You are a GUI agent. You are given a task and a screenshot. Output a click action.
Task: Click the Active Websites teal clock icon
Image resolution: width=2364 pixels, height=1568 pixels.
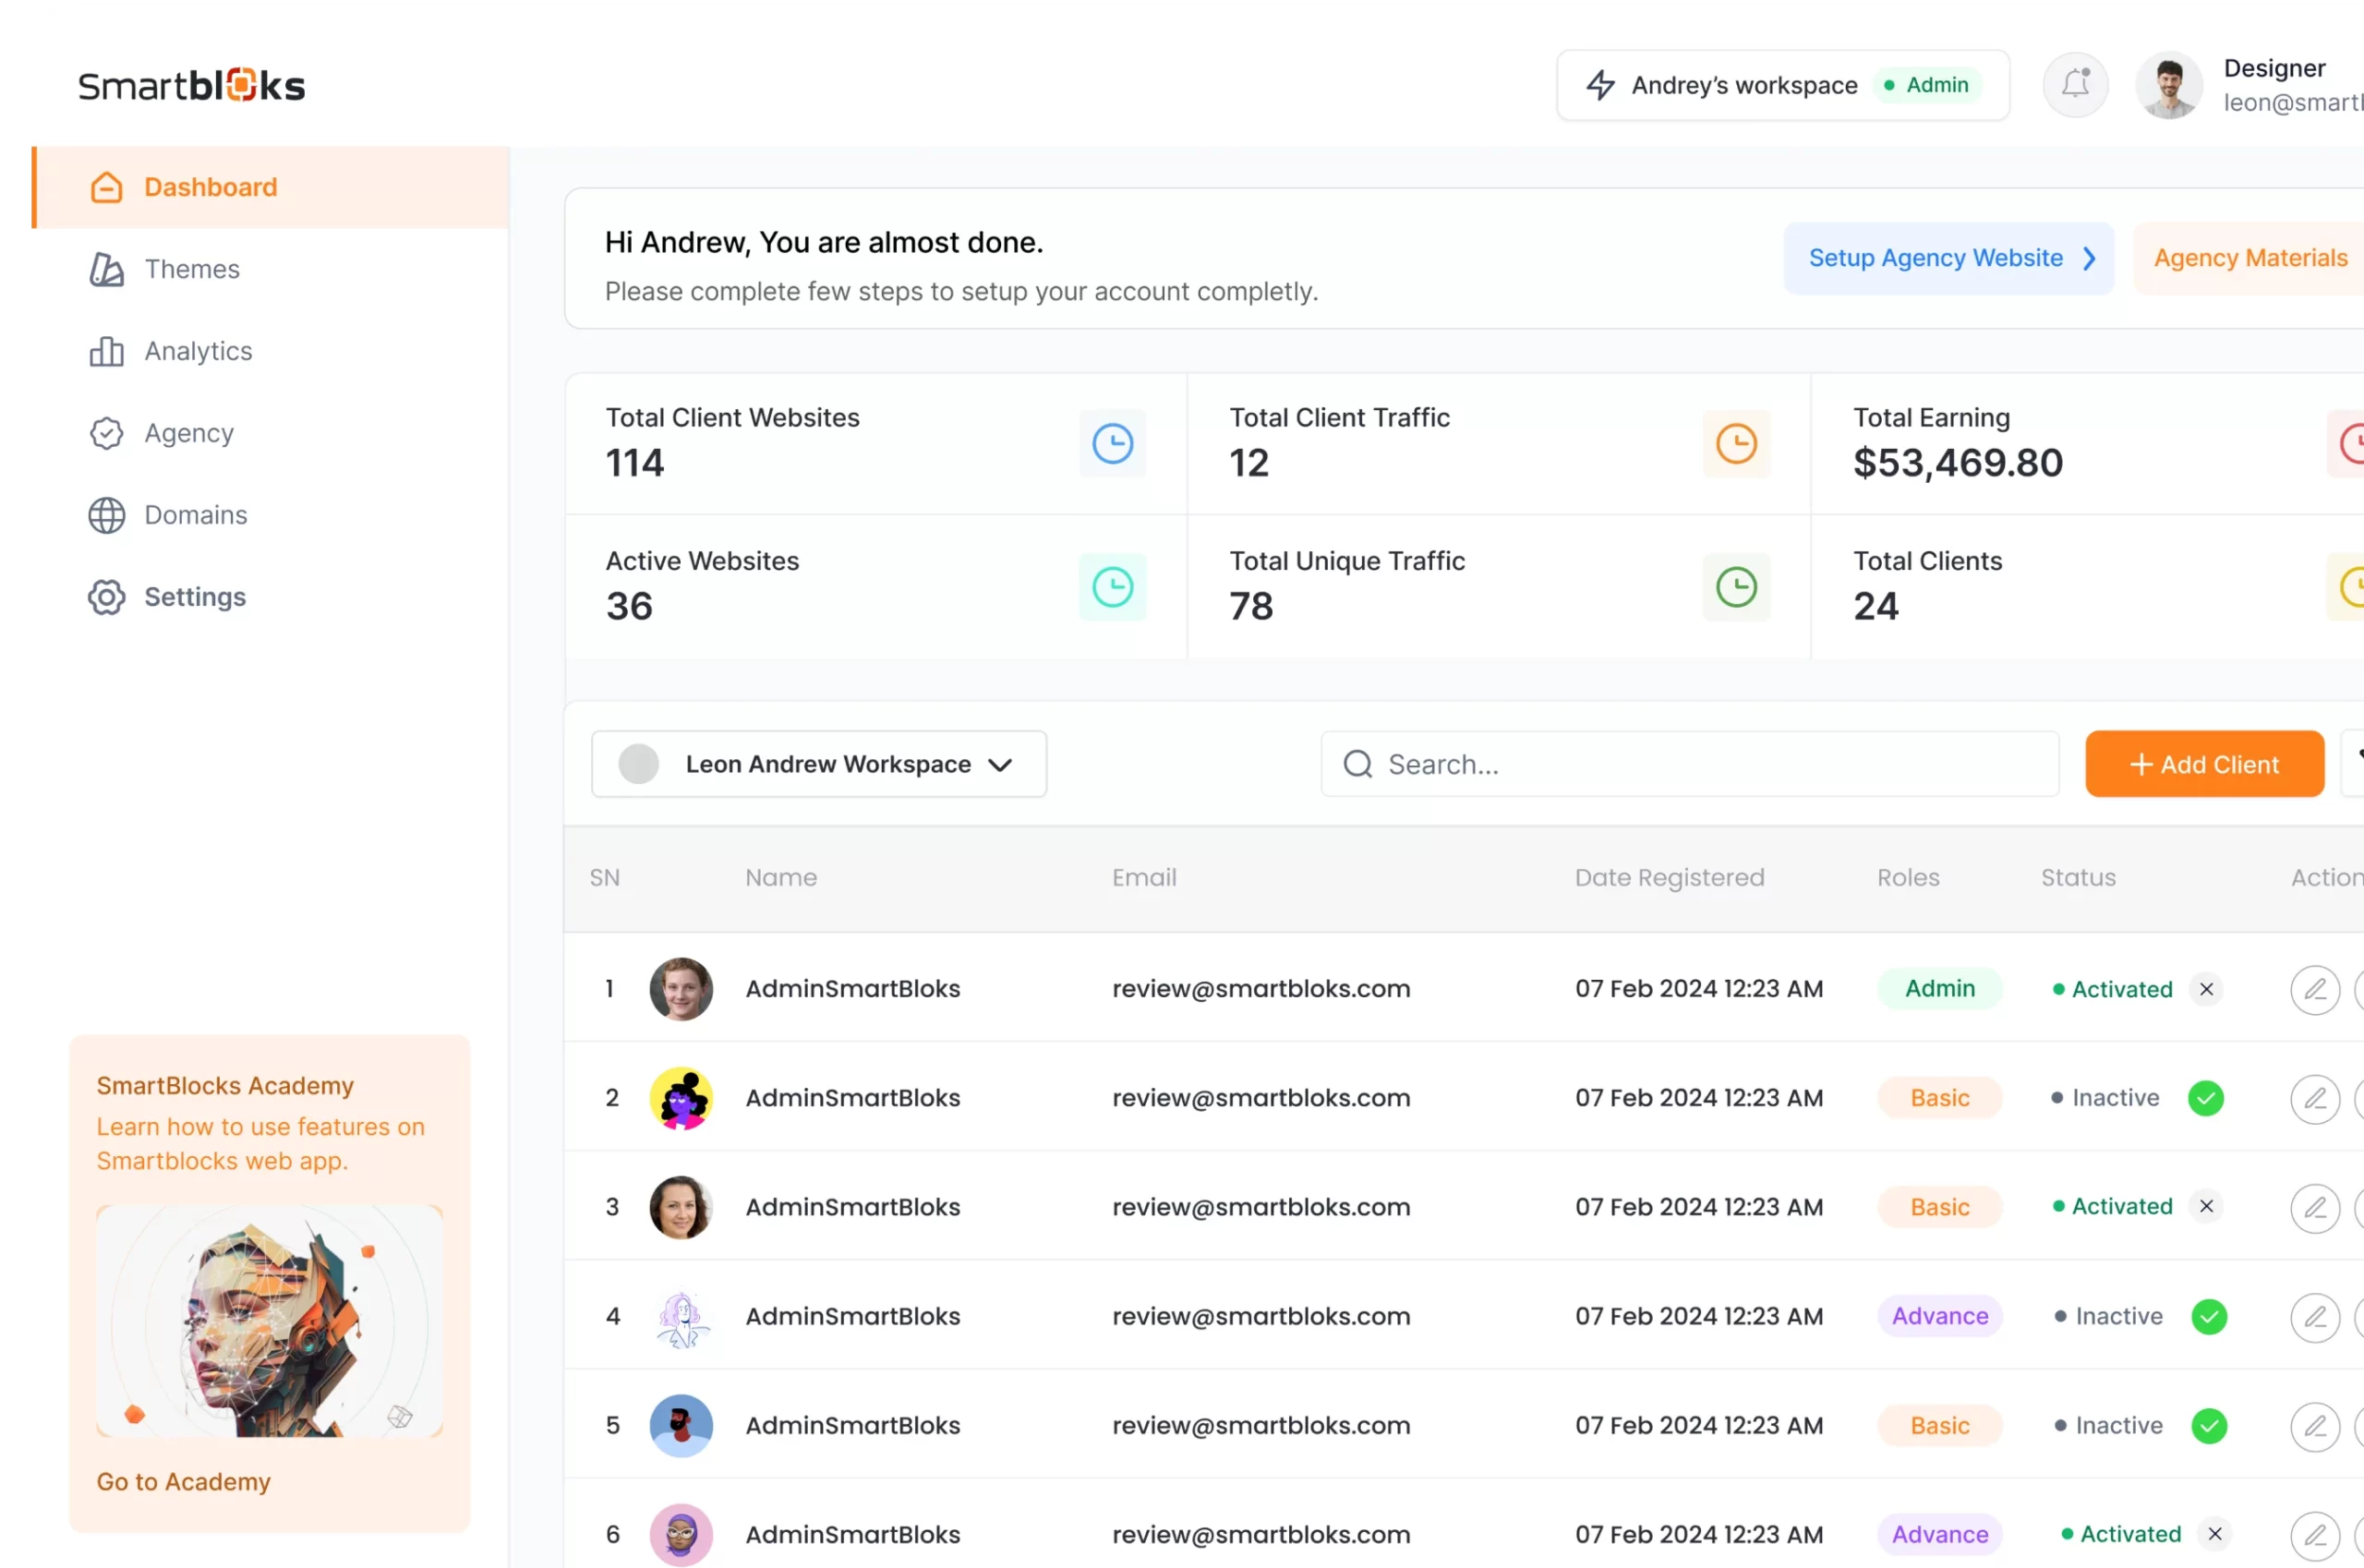pos(1112,587)
